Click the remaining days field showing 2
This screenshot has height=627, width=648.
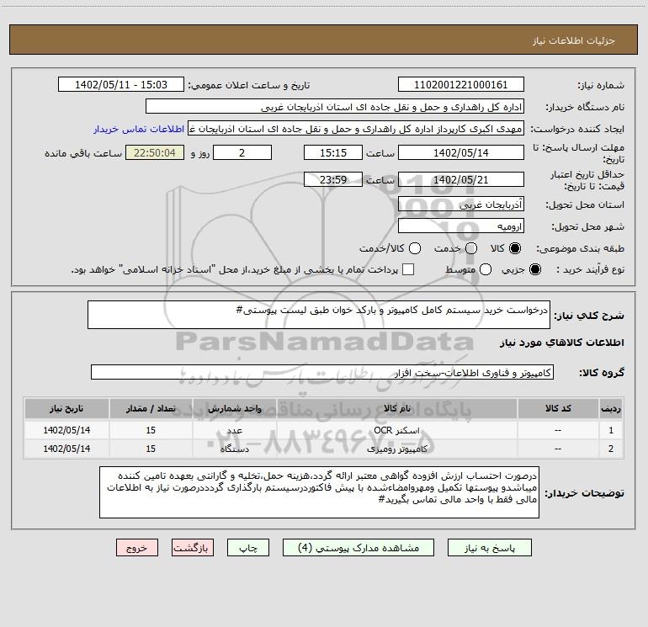pyautogui.click(x=242, y=153)
